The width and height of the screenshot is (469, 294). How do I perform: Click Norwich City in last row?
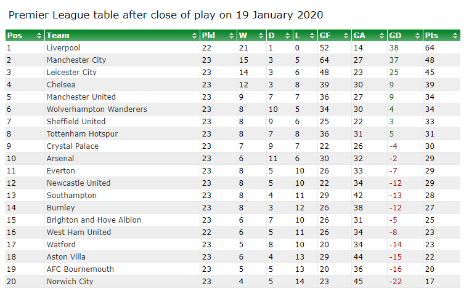point(70,282)
